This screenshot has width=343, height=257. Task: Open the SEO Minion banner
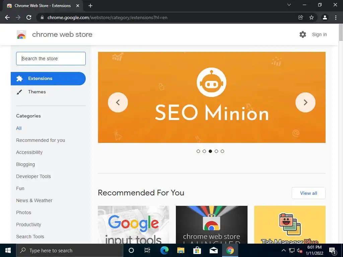212,97
